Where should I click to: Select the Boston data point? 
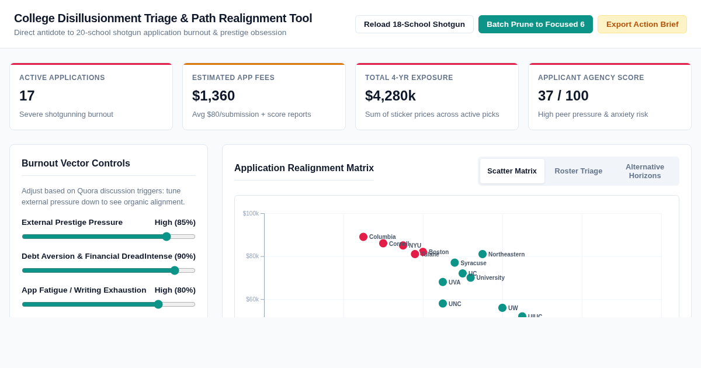tap(423, 252)
